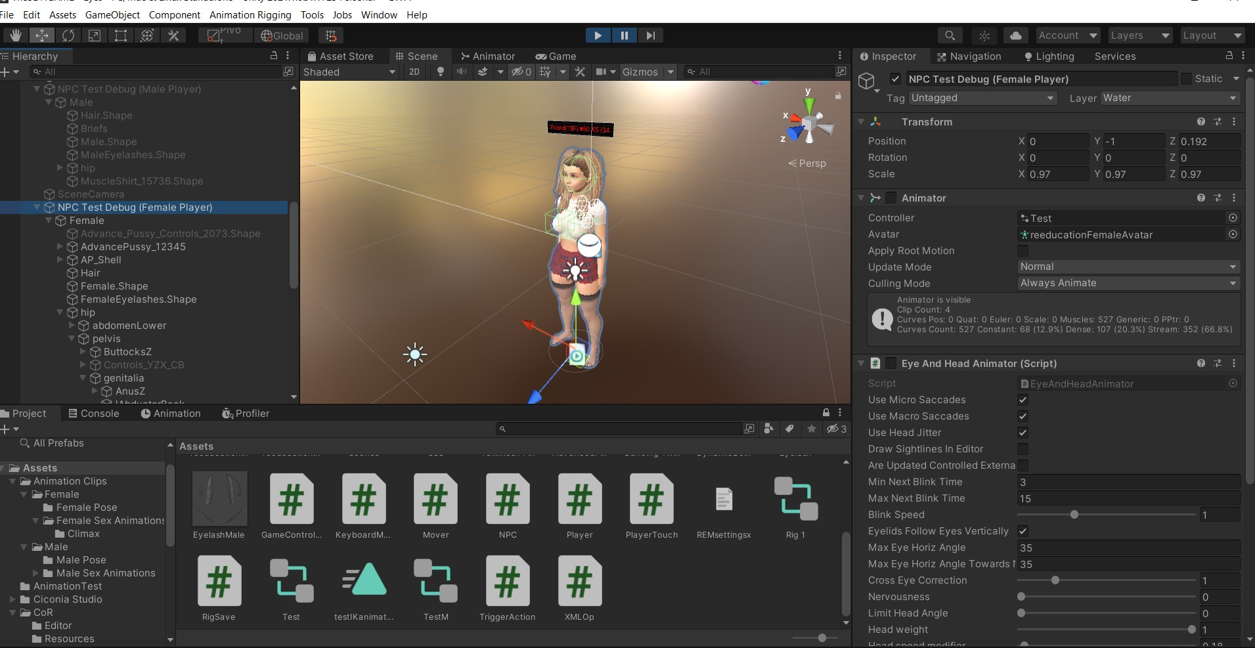This screenshot has width=1255, height=648.
Task: Select the Rotate tool in toolbar
Action: coord(68,35)
